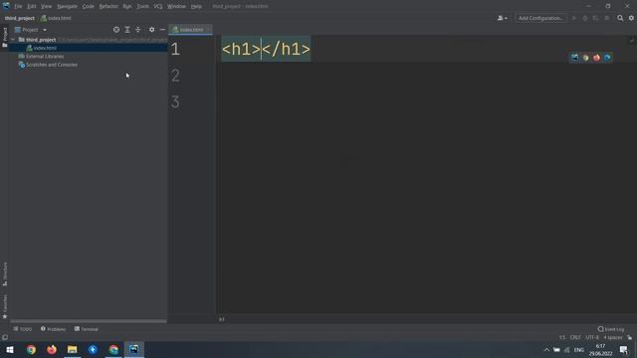637x358 pixels.
Task: Click the Stop icon in toolbar
Action: (x=606, y=18)
